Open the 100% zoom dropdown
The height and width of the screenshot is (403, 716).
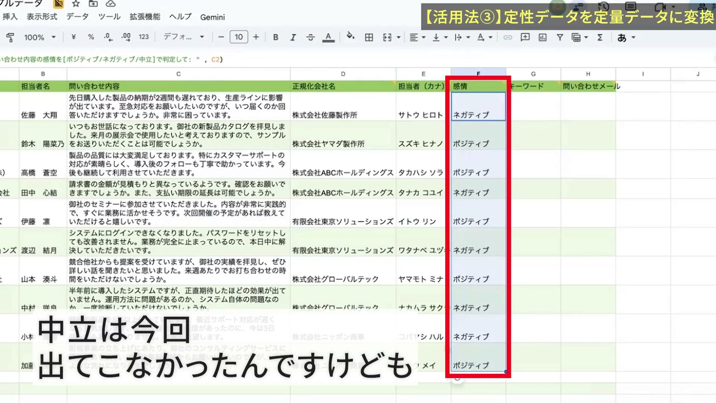(x=40, y=37)
